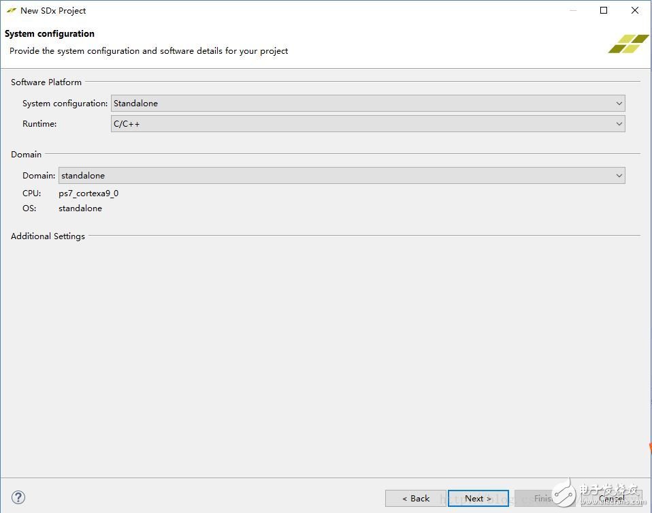Click the help question mark icon
Image resolution: width=652 pixels, height=513 pixels.
click(19, 497)
